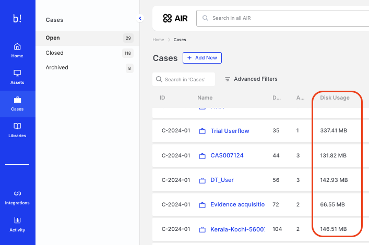
Task: Click the Add New button
Action: pyautogui.click(x=202, y=58)
